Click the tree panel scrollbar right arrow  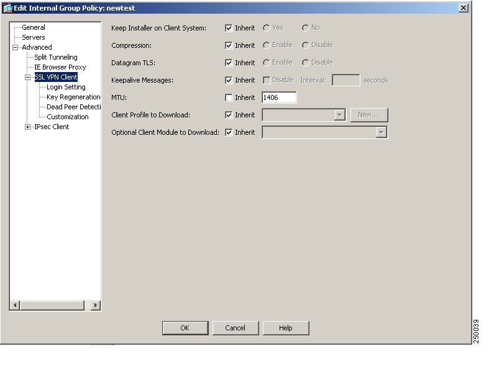pyautogui.click(x=96, y=306)
